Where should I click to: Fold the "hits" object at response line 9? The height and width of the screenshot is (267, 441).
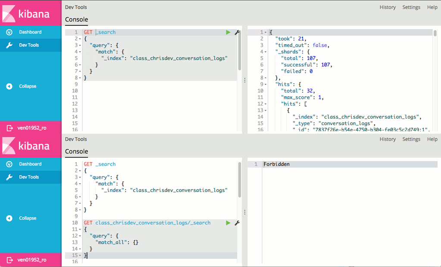coord(266,85)
